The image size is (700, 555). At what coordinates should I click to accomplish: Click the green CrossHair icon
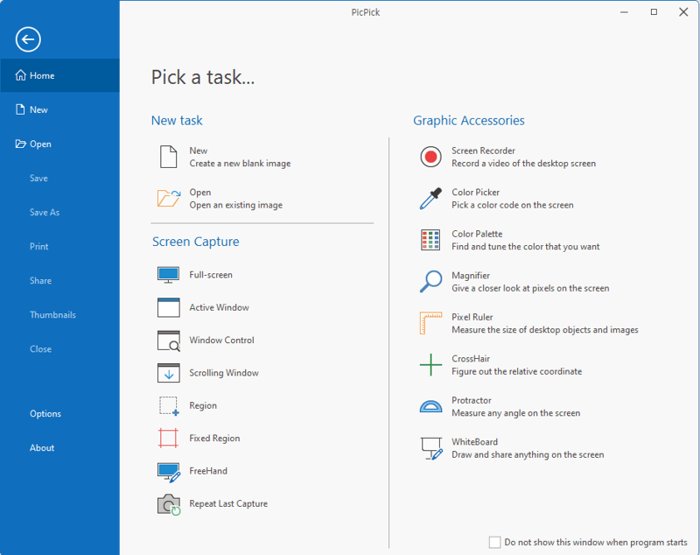pyautogui.click(x=430, y=365)
